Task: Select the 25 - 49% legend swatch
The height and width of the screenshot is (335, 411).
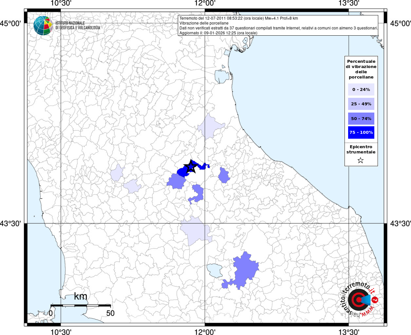Action: pyautogui.click(x=361, y=104)
